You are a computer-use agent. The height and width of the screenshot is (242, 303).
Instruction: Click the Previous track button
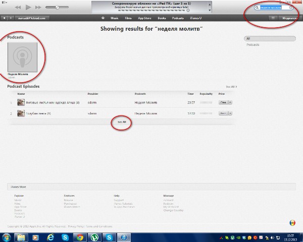coord(18,8)
